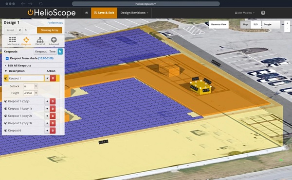The image size is (292, 180).
Task: Select the orange cube keepout on roof
Action: point(169,69)
